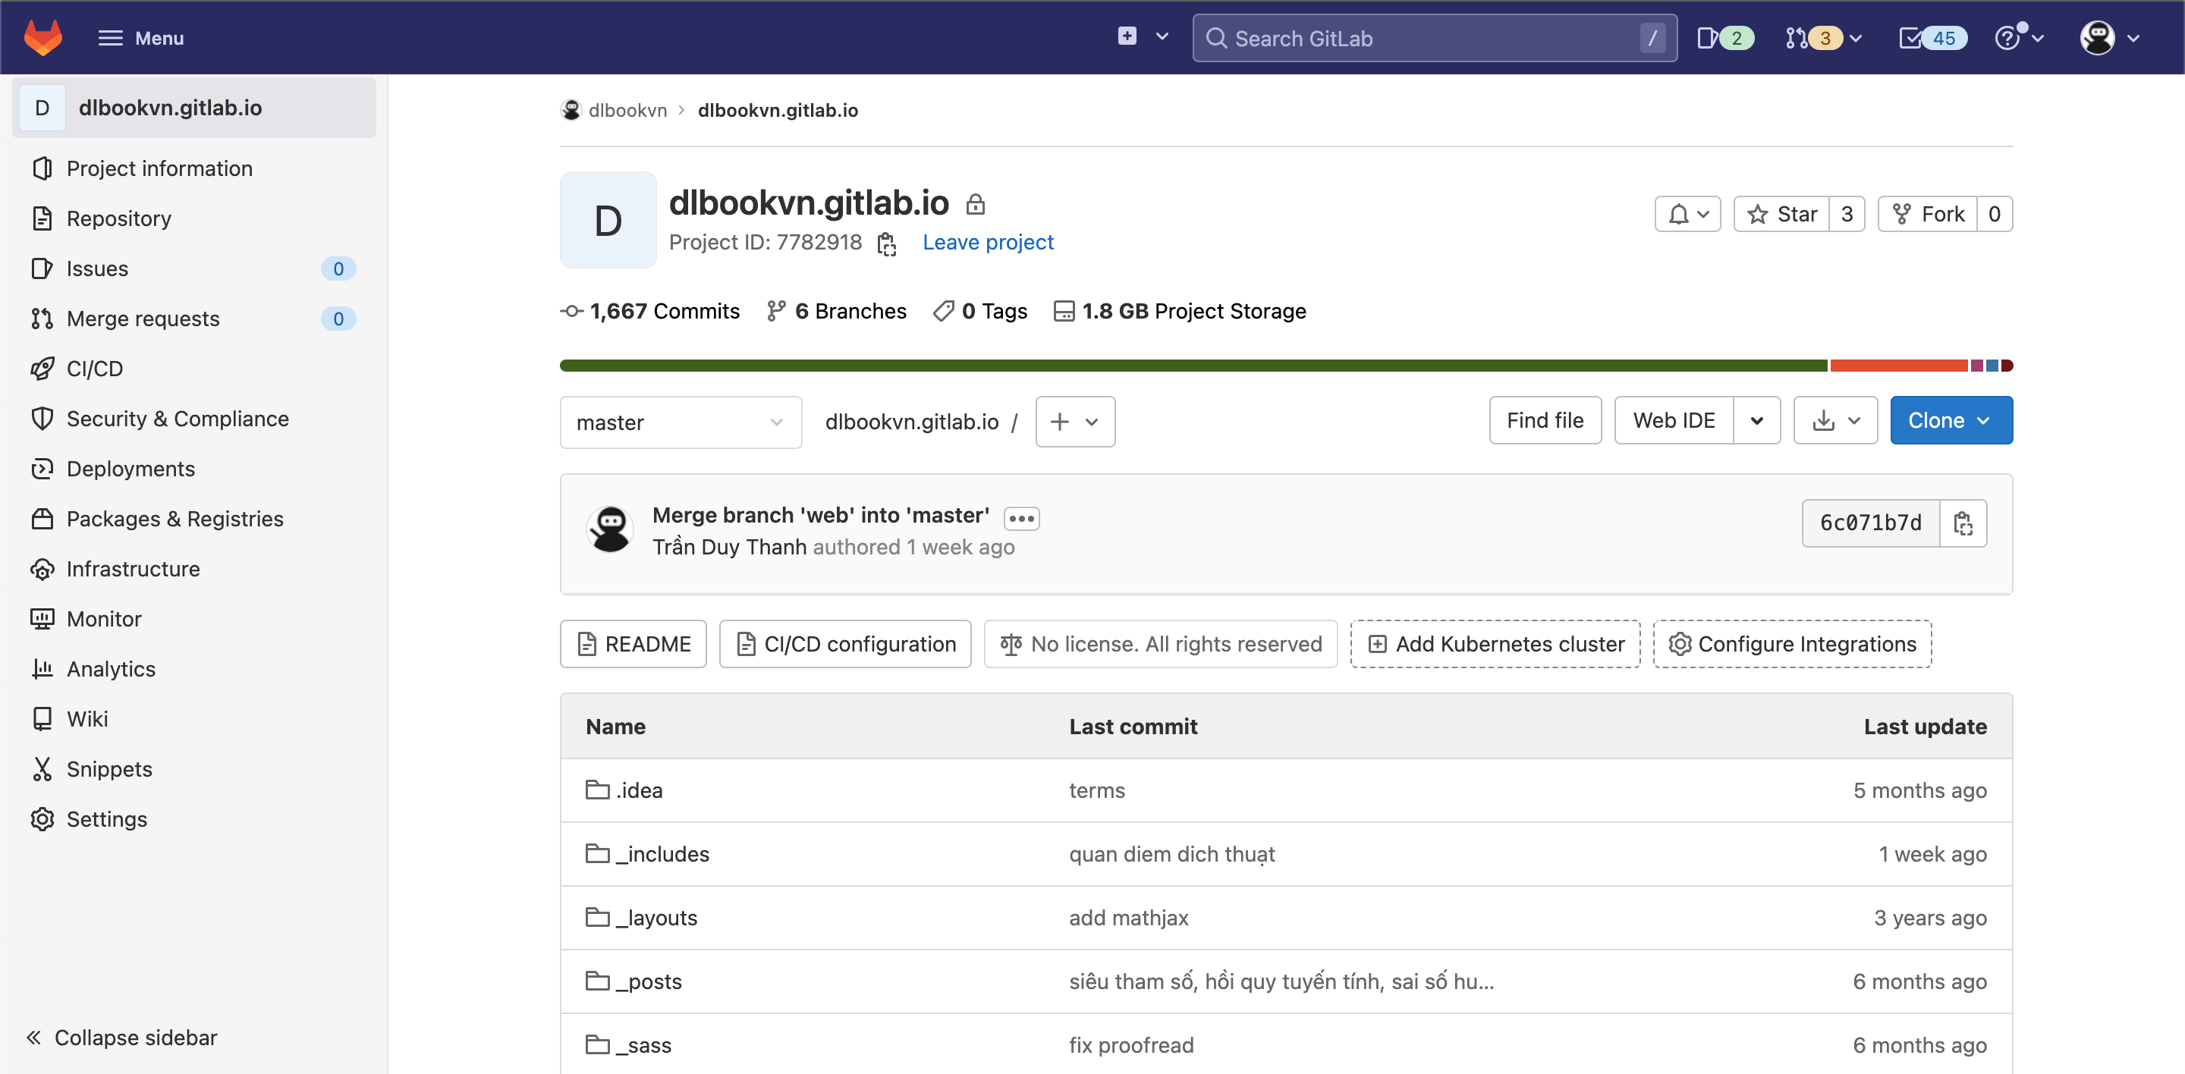2185x1074 pixels.
Task: Expand the Clone dropdown
Action: coord(1950,420)
